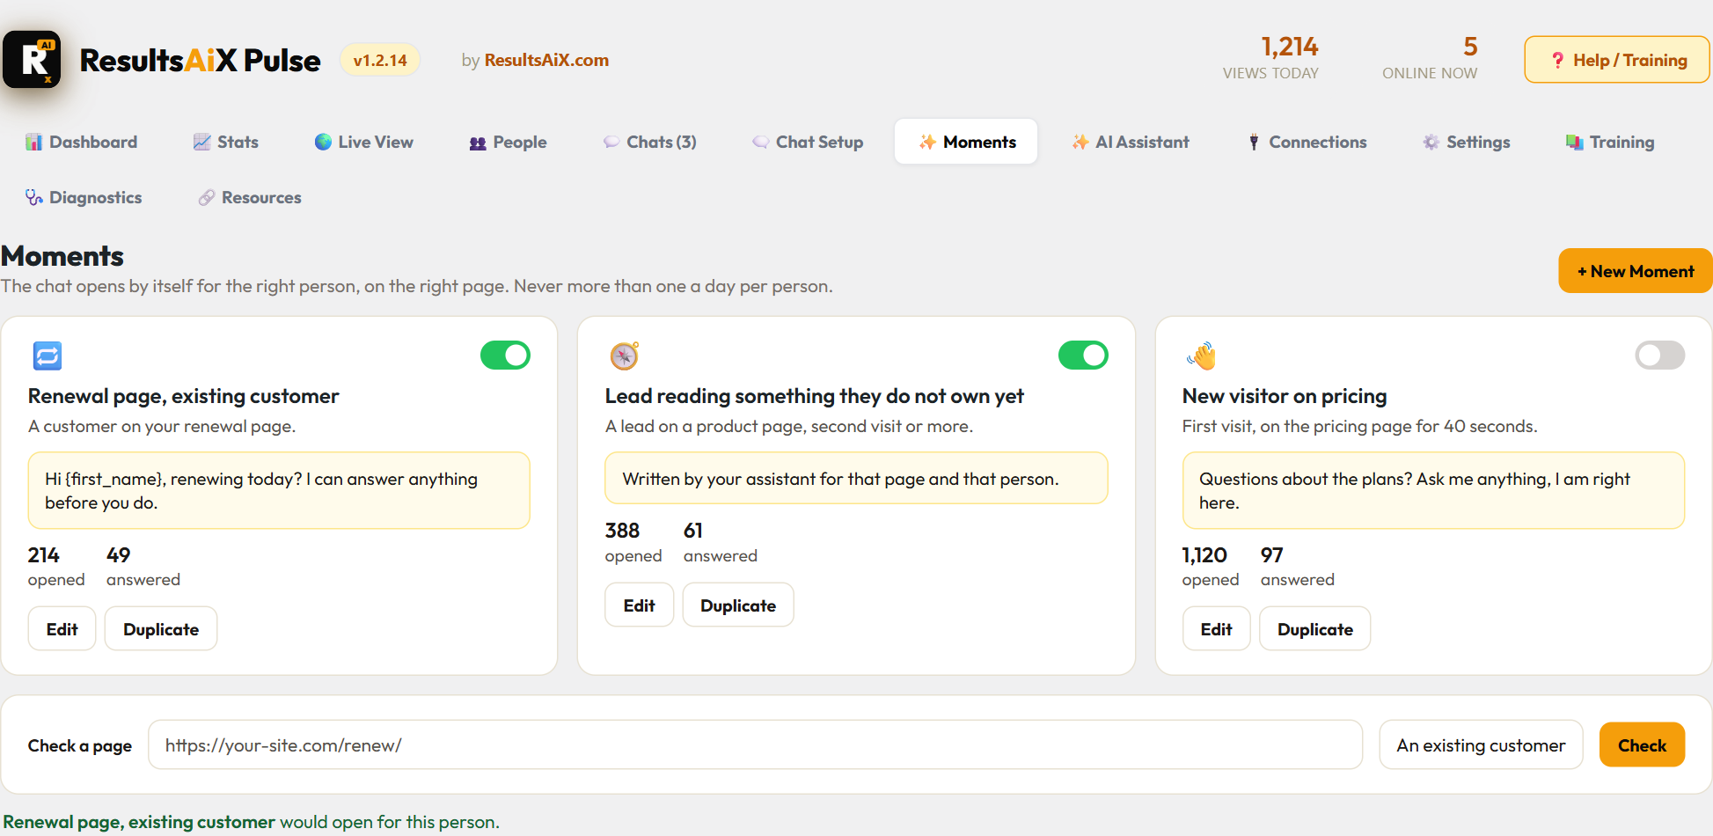Click the Check a page URL field
The height and width of the screenshot is (836, 1713).
tap(755, 745)
